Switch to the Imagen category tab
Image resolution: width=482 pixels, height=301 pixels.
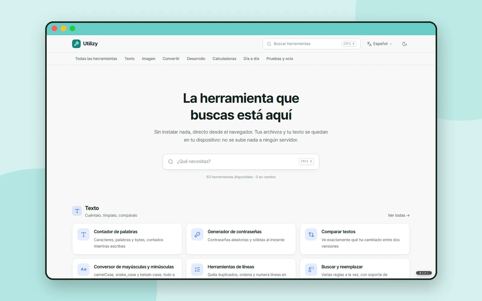149,59
